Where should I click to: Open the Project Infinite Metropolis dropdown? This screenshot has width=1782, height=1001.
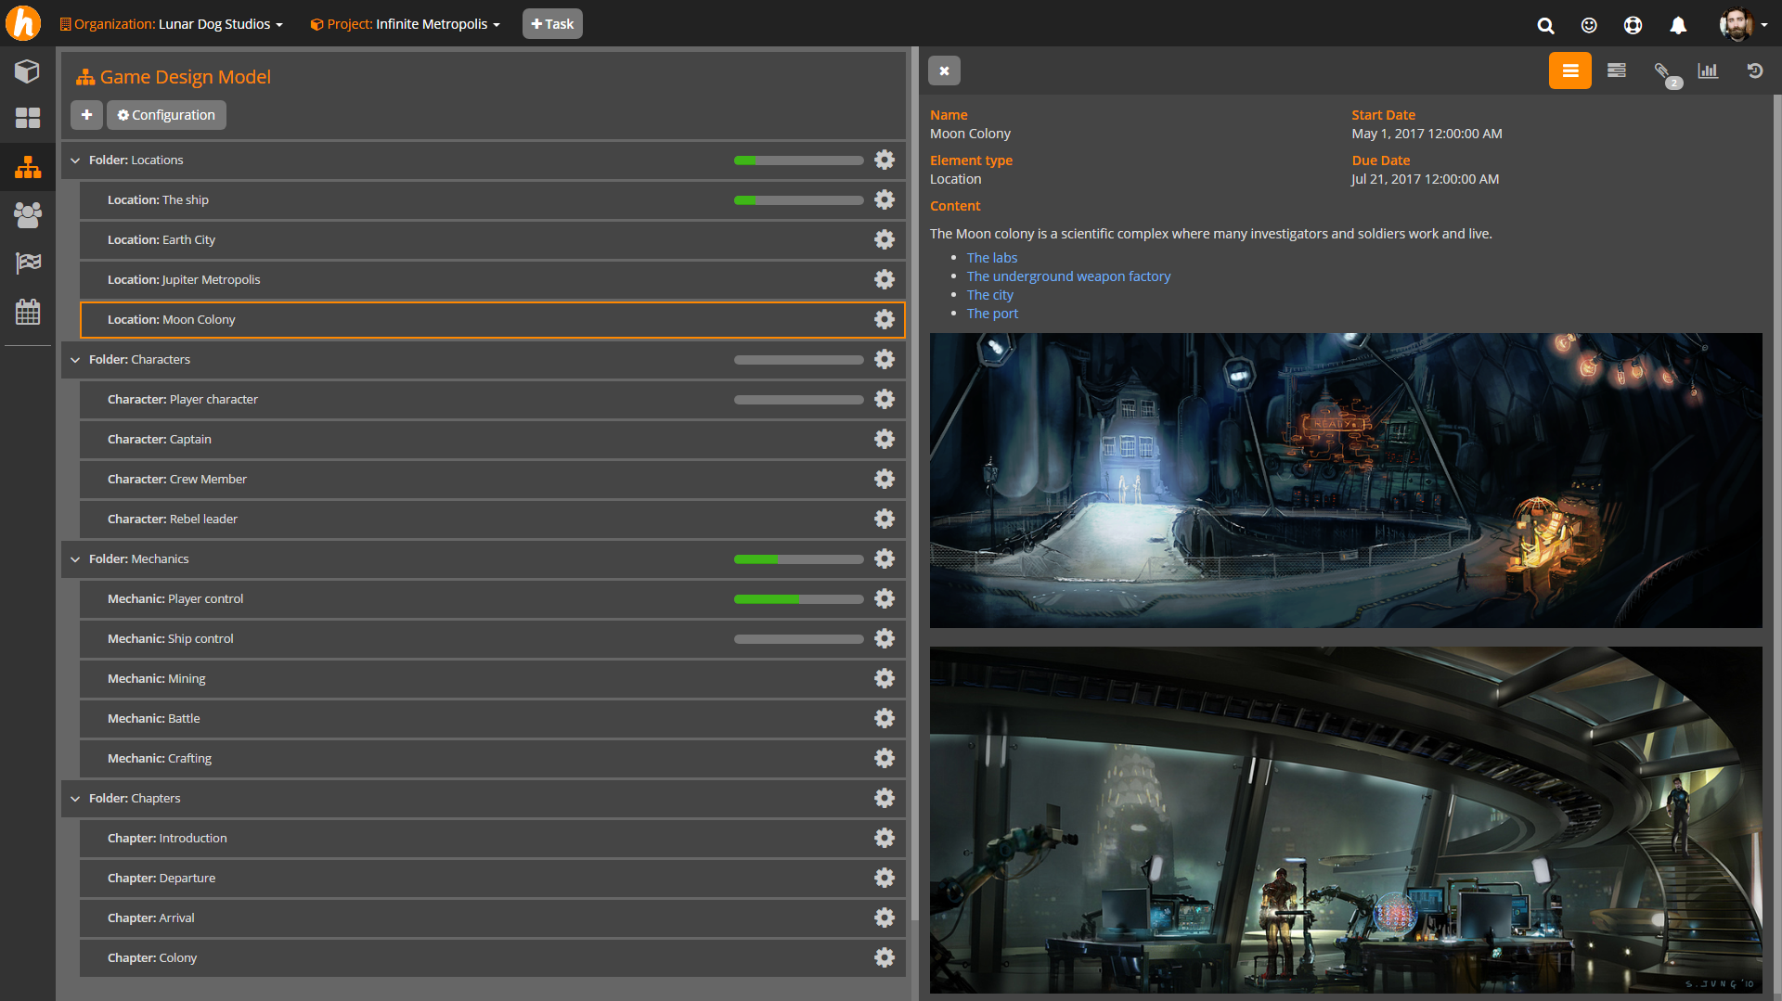pos(405,24)
